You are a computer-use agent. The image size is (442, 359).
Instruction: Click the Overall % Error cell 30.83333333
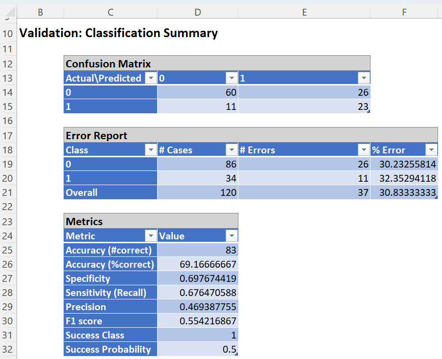[x=404, y=192]
